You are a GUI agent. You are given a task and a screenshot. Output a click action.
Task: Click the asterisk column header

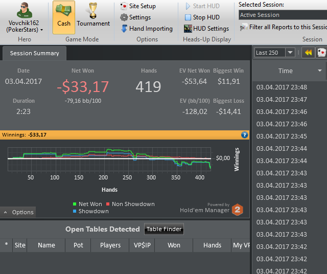click(6, 245)
